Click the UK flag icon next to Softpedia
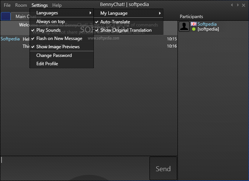The width and height of the screenshot is (249, 181). 194,24
